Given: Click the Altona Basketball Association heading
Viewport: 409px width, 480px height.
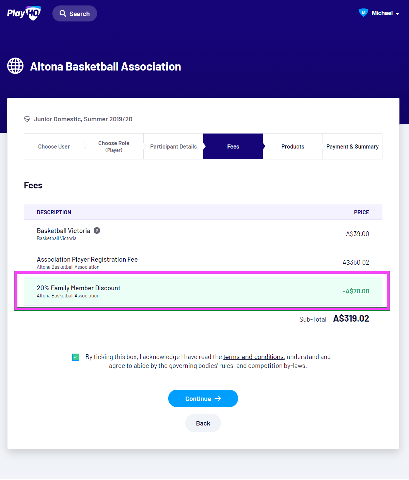Looking at the screenshot, I should pos(106,66).
